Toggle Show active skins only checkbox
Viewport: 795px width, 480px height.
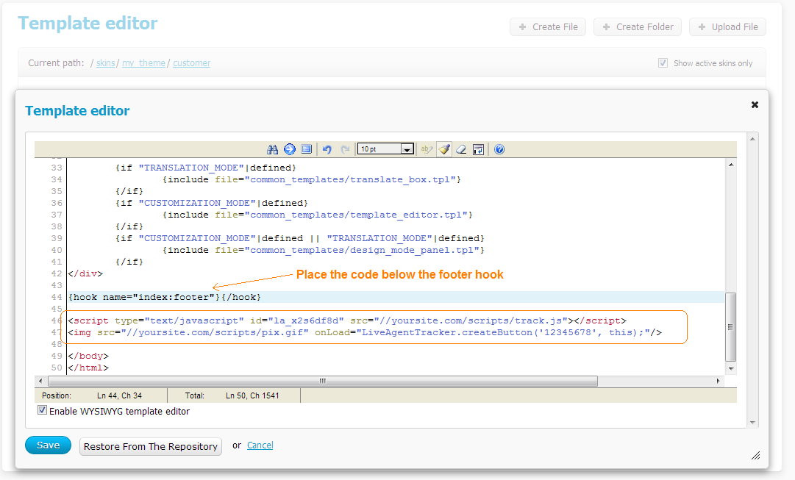tap(663, 63)
